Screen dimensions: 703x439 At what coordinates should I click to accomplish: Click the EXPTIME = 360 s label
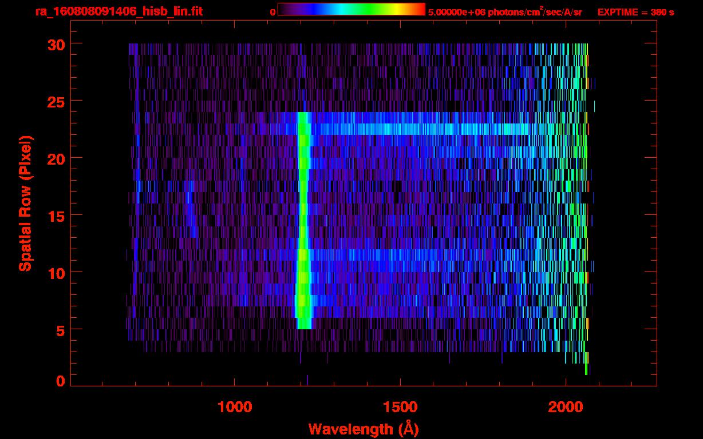click(635, 12)
